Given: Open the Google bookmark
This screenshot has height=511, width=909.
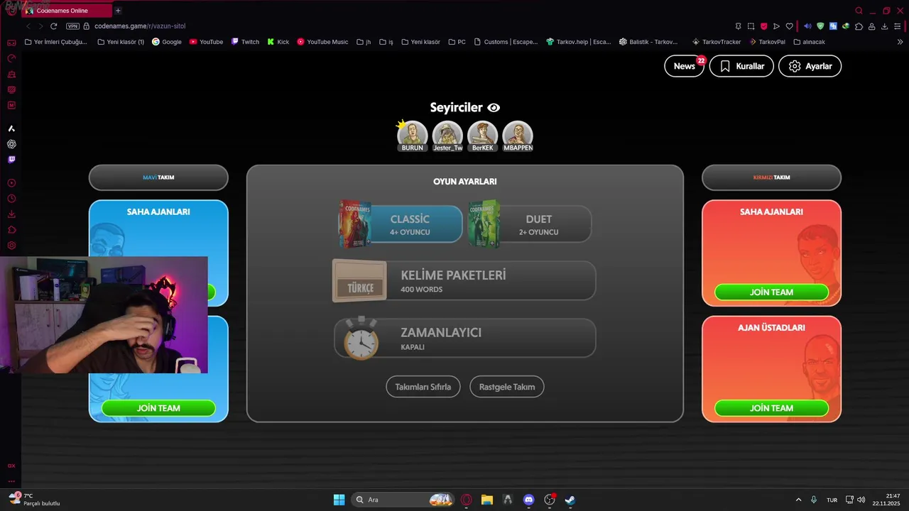Looking at the screenshot, I should [167, 42].
